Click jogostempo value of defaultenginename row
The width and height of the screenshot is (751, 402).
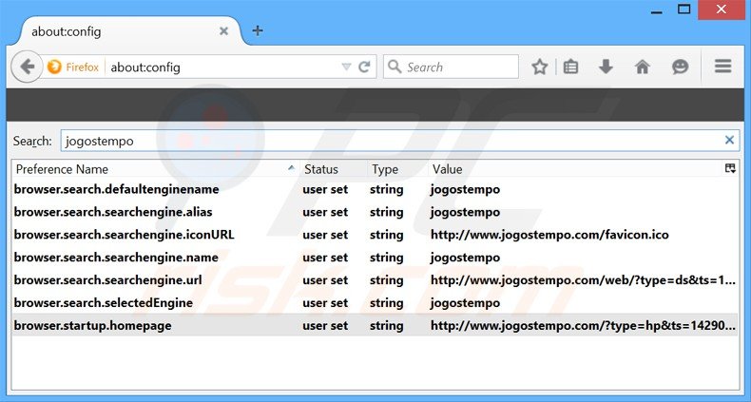coord(465,189)
